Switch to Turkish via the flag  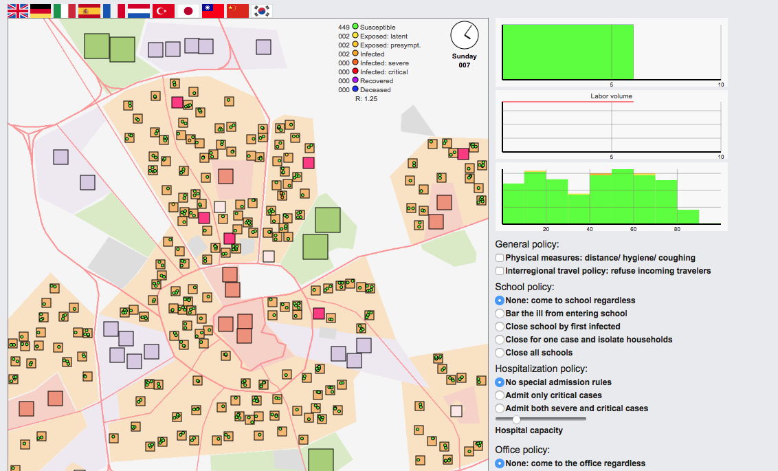(164, 10)
